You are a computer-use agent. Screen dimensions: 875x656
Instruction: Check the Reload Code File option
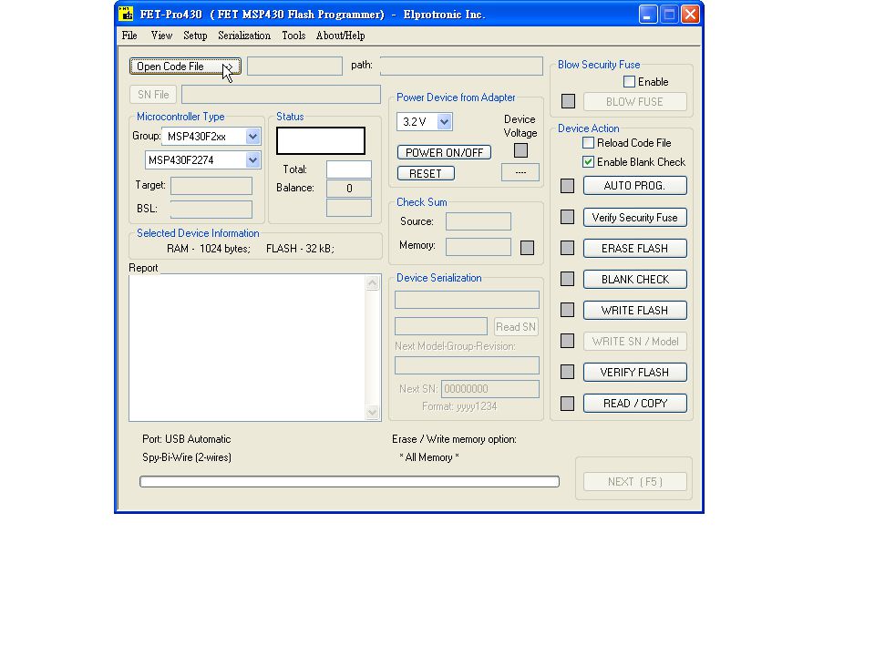point(588,143)
